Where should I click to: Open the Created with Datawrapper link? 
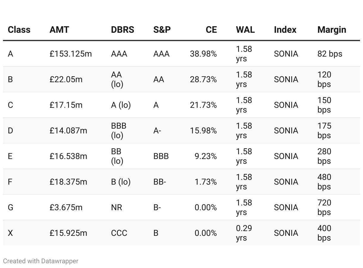point(41,261)
